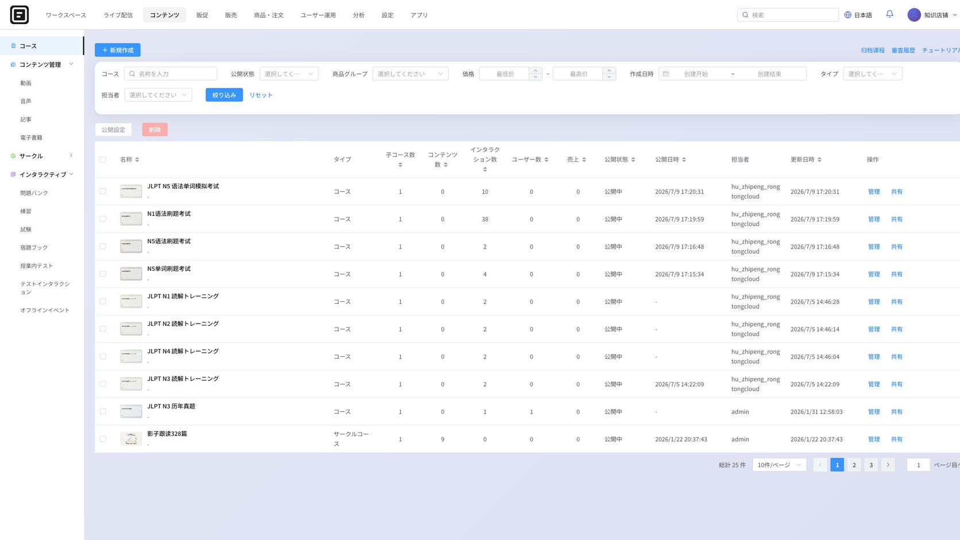Click the app logo in top-left corner
Viewport: 960px width, 540px height.
tap(20, 15)
